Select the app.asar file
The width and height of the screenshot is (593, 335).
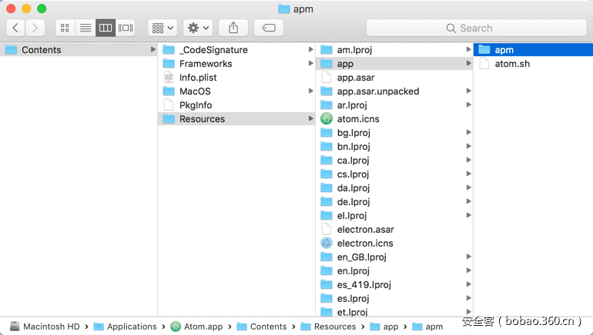tap(356, 78)
